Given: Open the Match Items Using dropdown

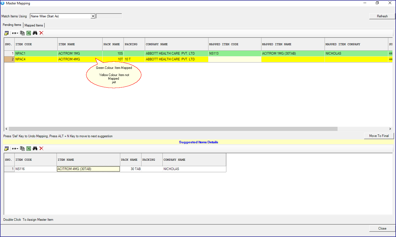Looking at the screenshot, I should (x=93, y=16).
